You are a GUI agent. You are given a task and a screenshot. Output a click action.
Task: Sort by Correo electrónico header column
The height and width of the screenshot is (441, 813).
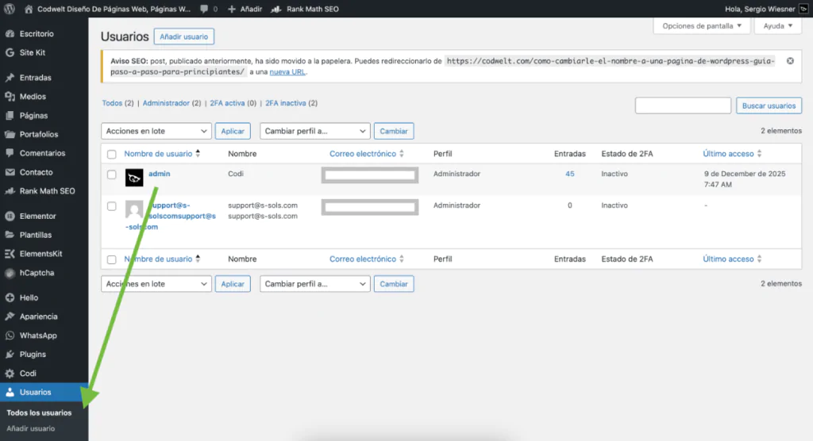coord(367,153)
